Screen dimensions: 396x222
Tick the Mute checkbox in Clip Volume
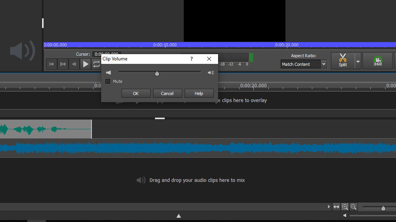coord(108,81)
